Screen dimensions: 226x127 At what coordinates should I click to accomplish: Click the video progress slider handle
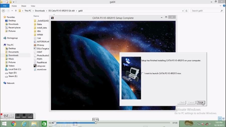96,123
